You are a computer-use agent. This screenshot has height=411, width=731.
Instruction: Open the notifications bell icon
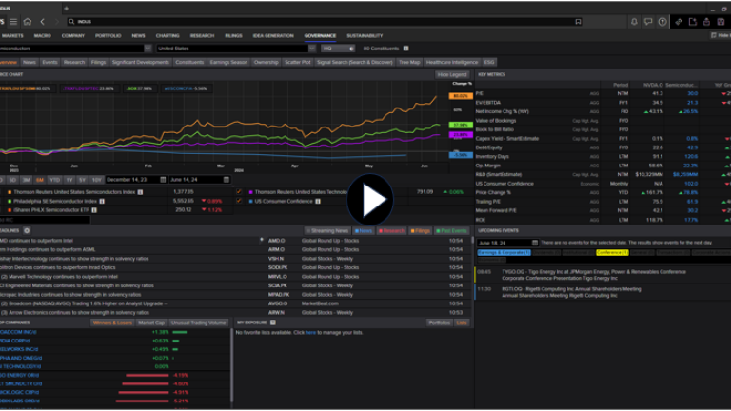pyautogui.click(x=635, y=21)
